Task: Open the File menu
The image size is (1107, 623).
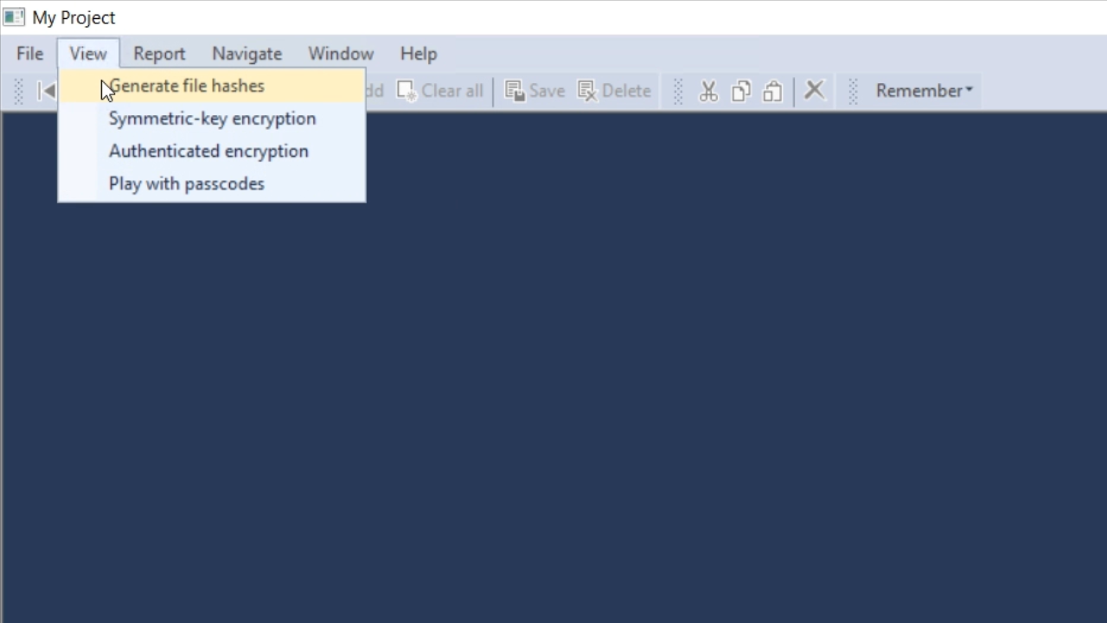Action: pyautogui.click(x=29, y=54)
